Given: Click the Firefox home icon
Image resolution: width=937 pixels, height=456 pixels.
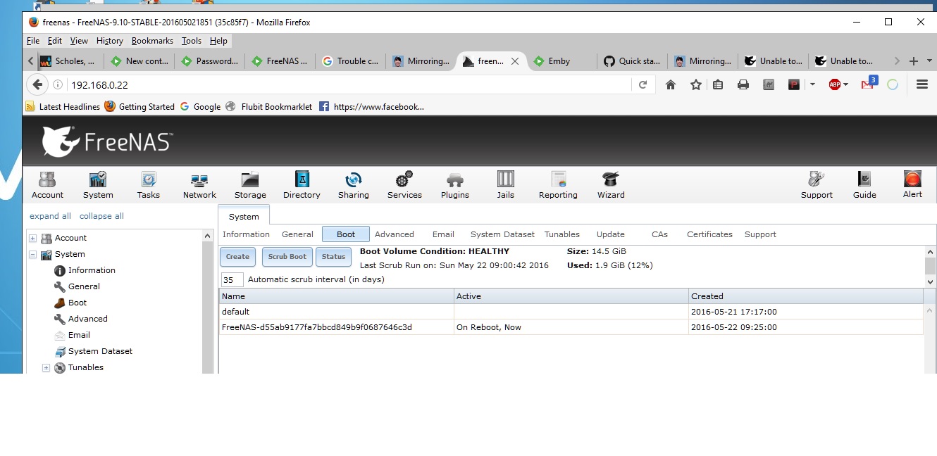Looking at the screenshot, I should 671,84.
